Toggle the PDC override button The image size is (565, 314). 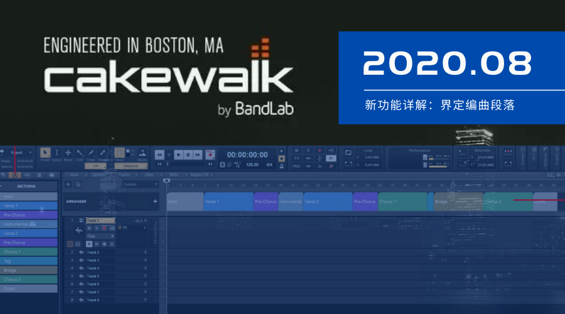coord(296,166)
